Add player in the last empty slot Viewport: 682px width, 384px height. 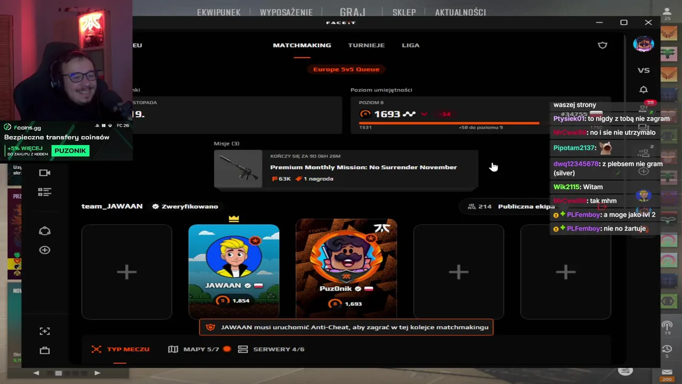coord(566,272)
